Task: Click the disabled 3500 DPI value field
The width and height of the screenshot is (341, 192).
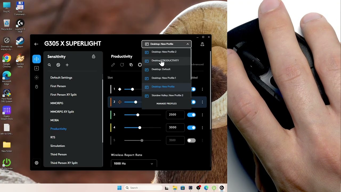Action: pyautogui.click(x=175, y=140)
